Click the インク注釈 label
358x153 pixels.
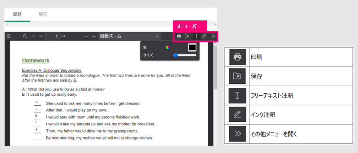click(263, 115)
